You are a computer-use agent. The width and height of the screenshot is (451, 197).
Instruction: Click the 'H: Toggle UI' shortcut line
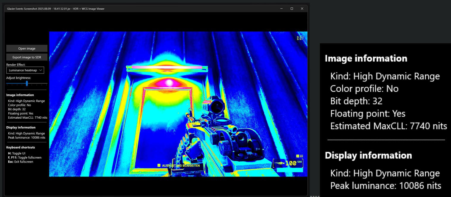[x=17, y=153]
